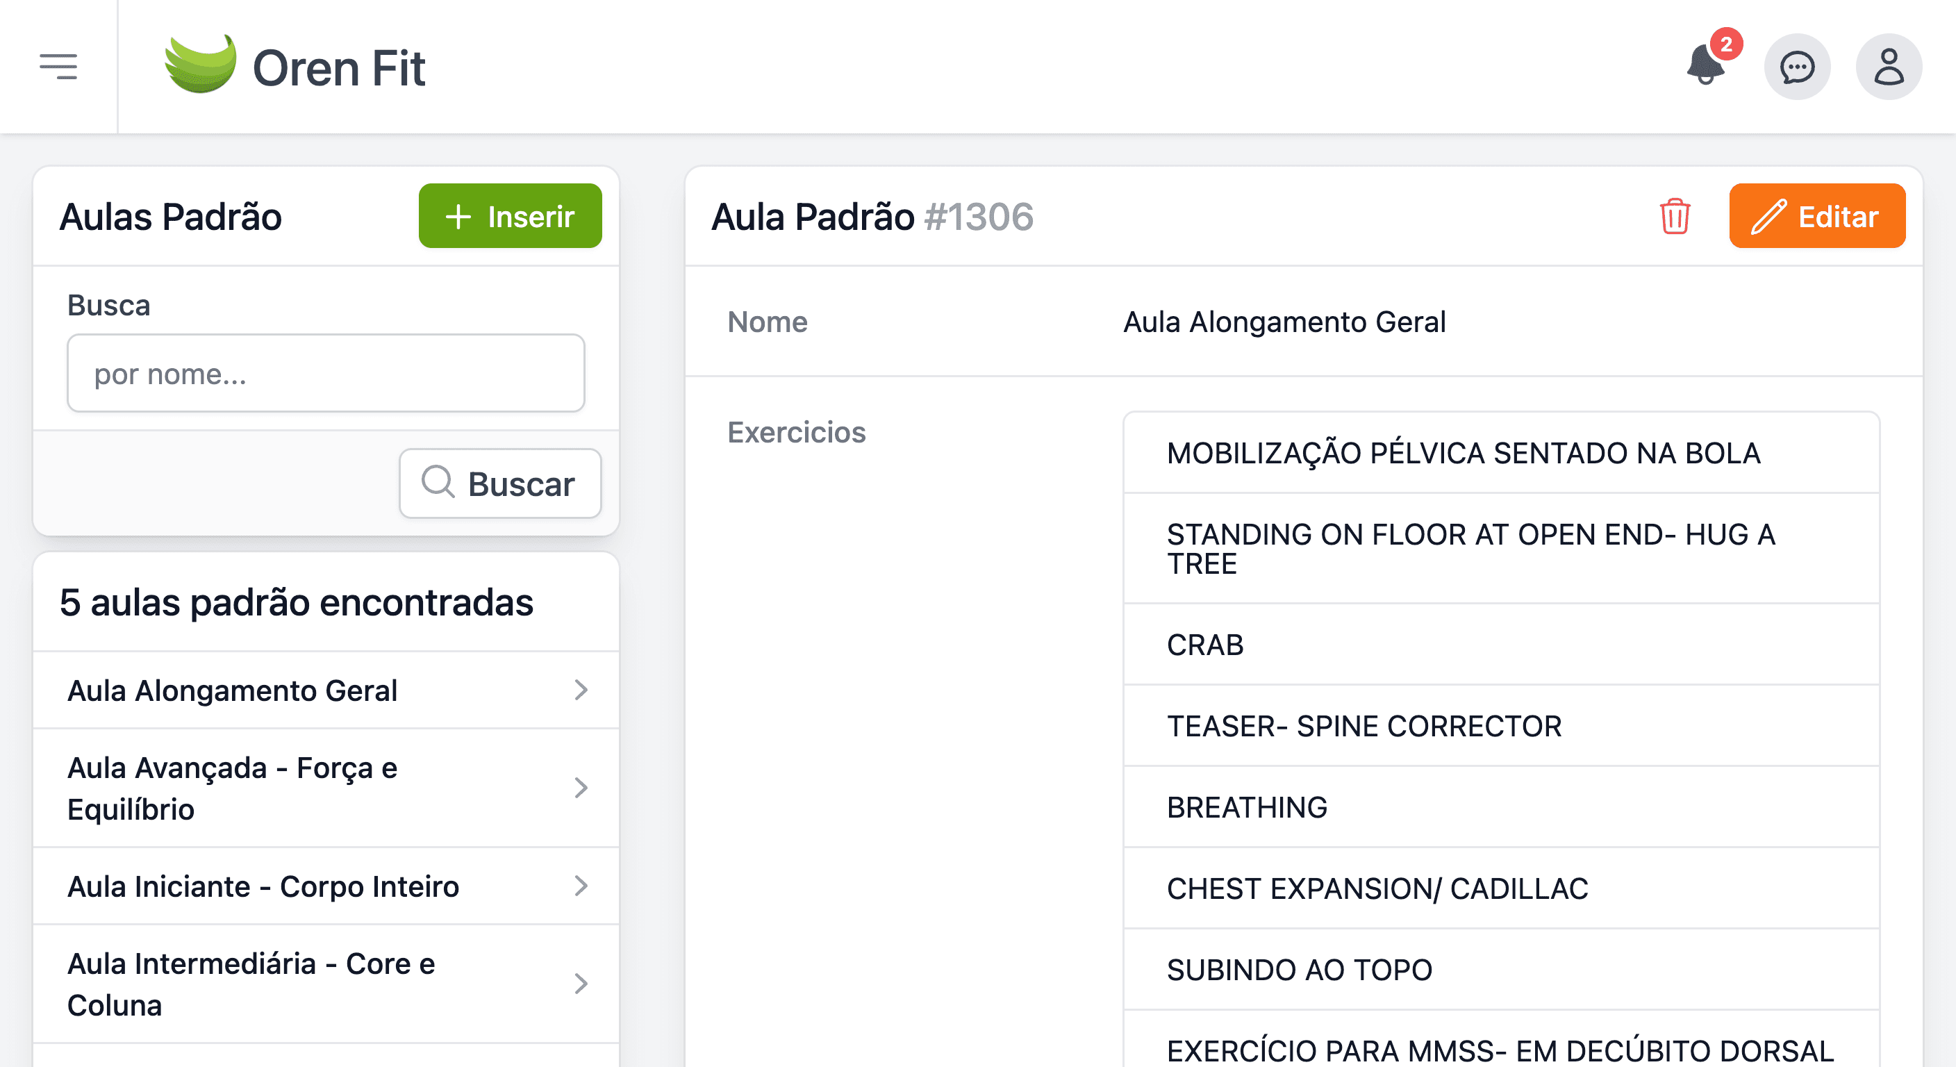Click chevron next to Aula Alongamento Geral

[x=581, y=690]
